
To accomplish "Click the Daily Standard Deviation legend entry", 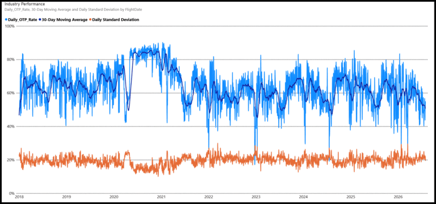I will click(x=114, y=19).
